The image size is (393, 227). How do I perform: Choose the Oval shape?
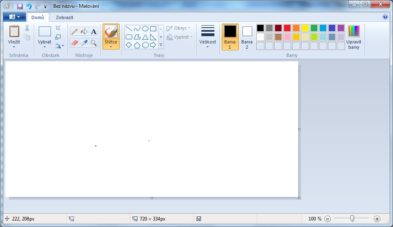coord(145,29)
